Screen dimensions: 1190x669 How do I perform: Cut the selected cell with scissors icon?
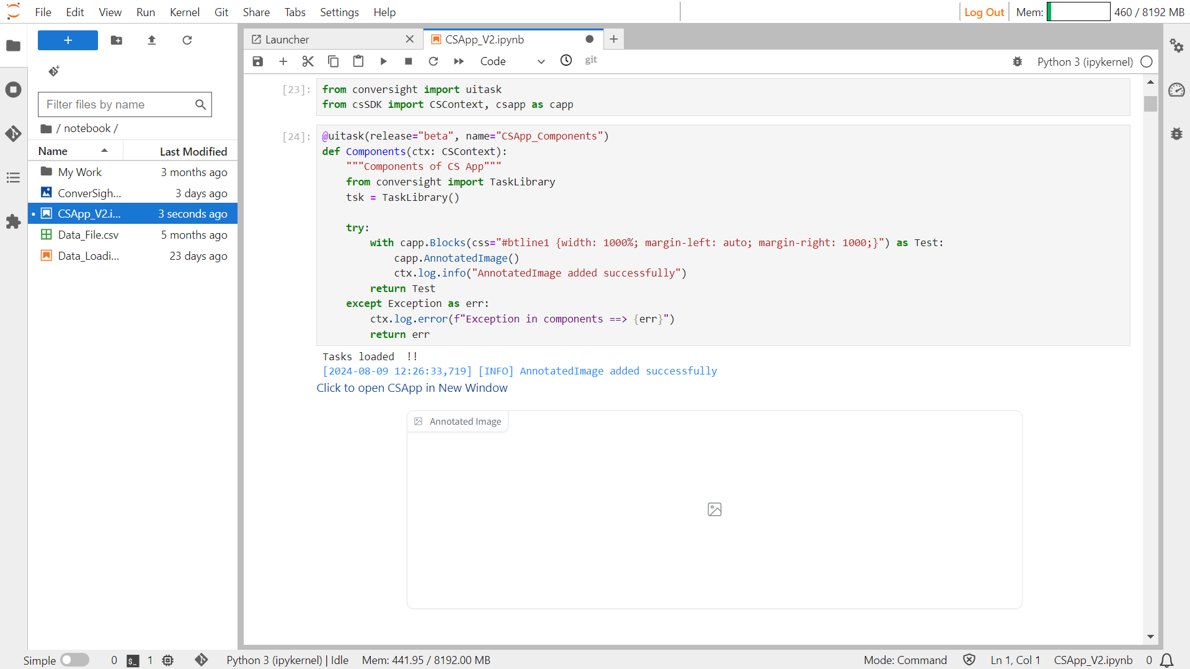click(x=308, y=61)
